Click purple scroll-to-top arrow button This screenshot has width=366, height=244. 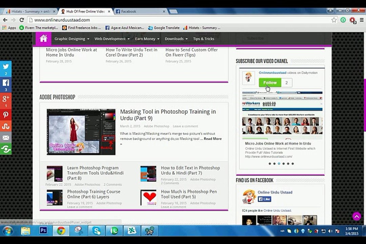357,217
